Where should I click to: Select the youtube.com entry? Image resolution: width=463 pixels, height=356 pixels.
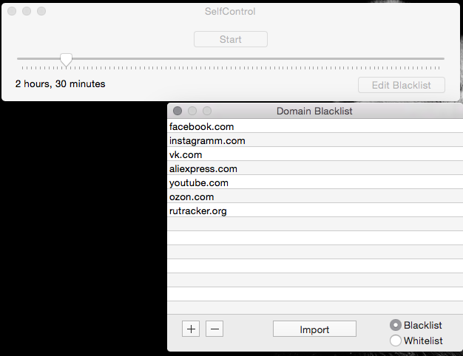tap(315, 182)
